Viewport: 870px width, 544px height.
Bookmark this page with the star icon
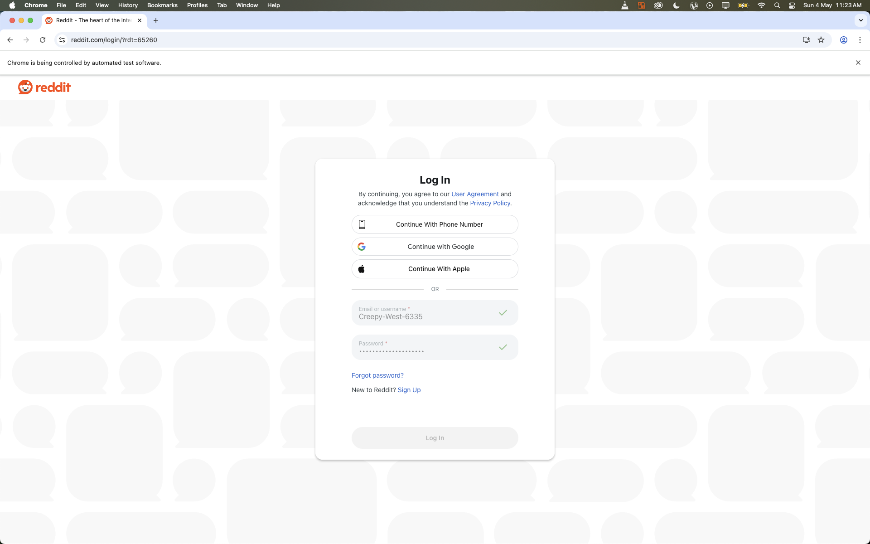coord(821,40)
